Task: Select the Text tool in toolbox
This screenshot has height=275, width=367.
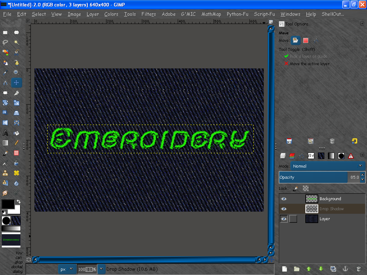Action: (x=5, y=133)
